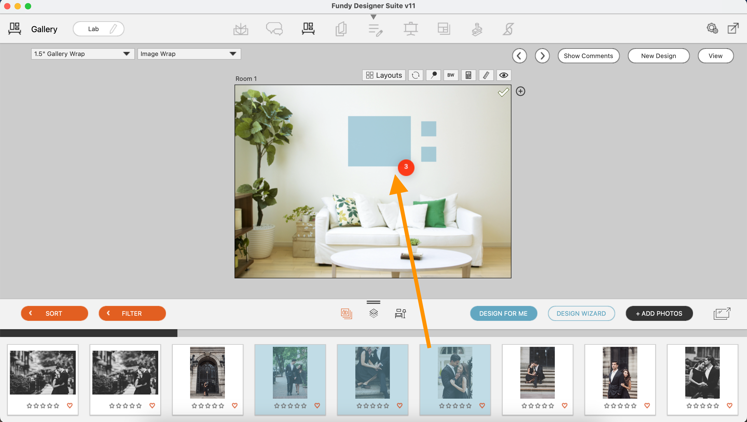Viewport: 747px width, 422px height.
Task: Add a new room with plus icon
Action: pyautogui.click(x=520, y=91)
